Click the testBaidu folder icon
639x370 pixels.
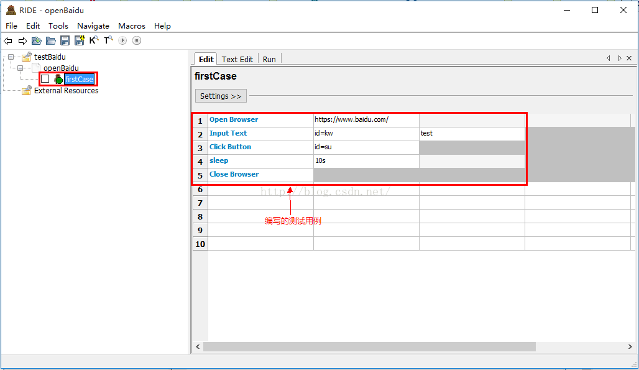[x=27, y=57]
